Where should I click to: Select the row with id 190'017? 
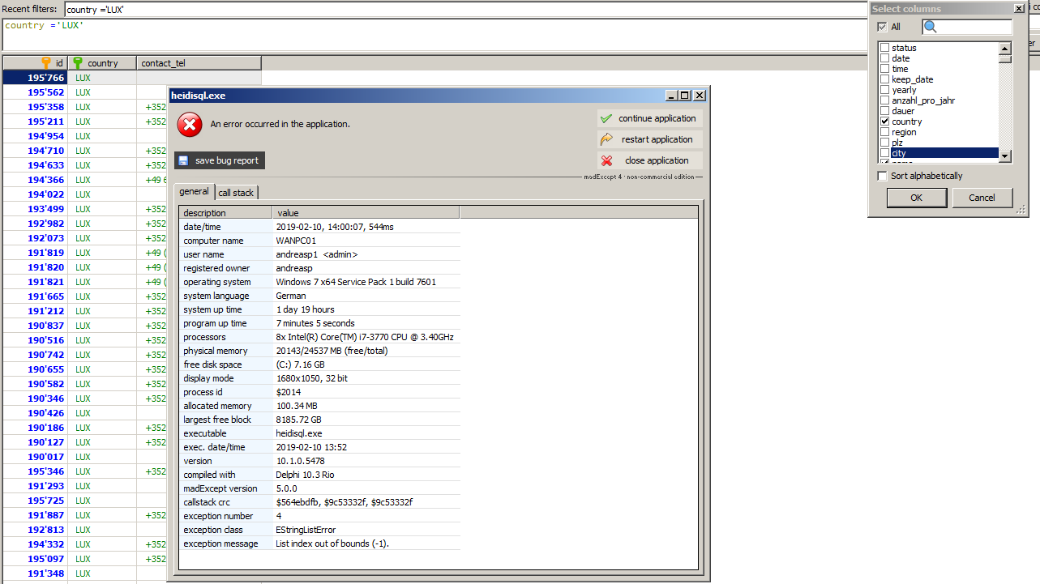pyautogui.click(x=84, y=457)
